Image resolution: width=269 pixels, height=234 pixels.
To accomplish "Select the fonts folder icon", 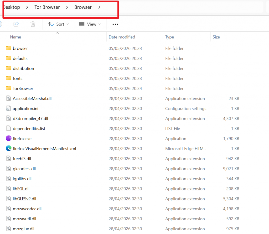I will tap(9, 78).
